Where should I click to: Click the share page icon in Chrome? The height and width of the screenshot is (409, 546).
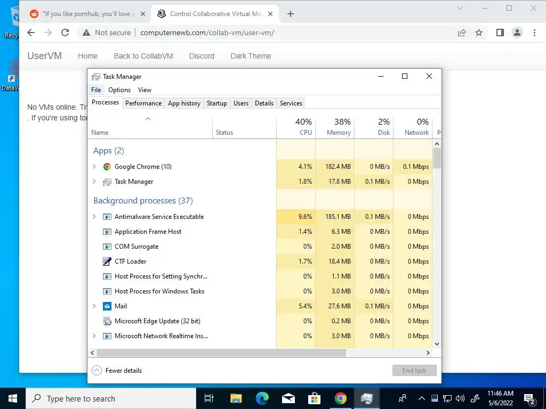[x=462, y=32]
